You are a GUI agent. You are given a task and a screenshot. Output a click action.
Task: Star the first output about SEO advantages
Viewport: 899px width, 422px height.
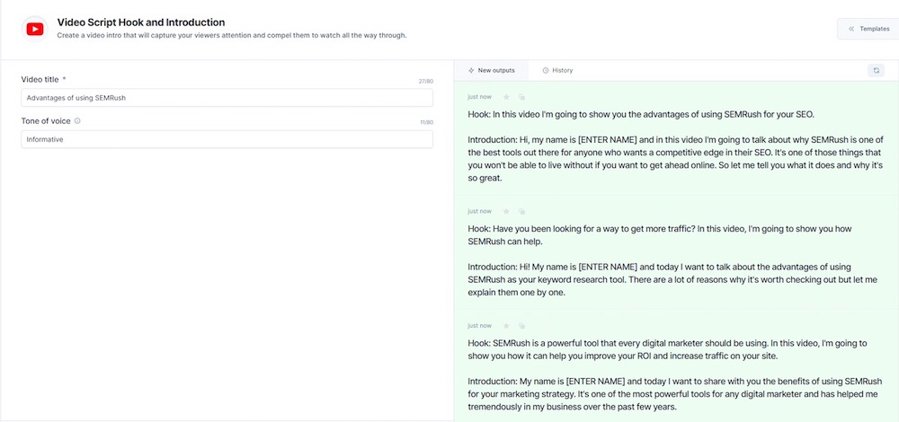(505, 97)
